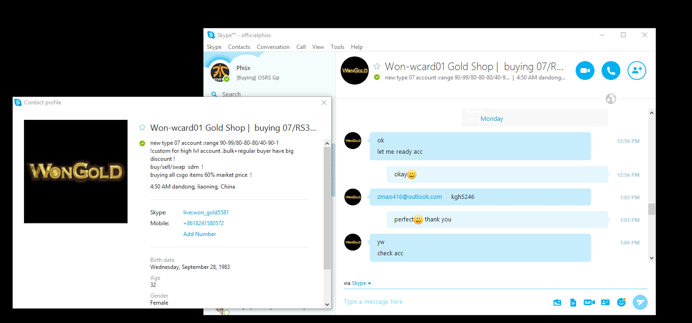
Task: Click the zmao416@outlook.com email link
Action: pos(409,197)
